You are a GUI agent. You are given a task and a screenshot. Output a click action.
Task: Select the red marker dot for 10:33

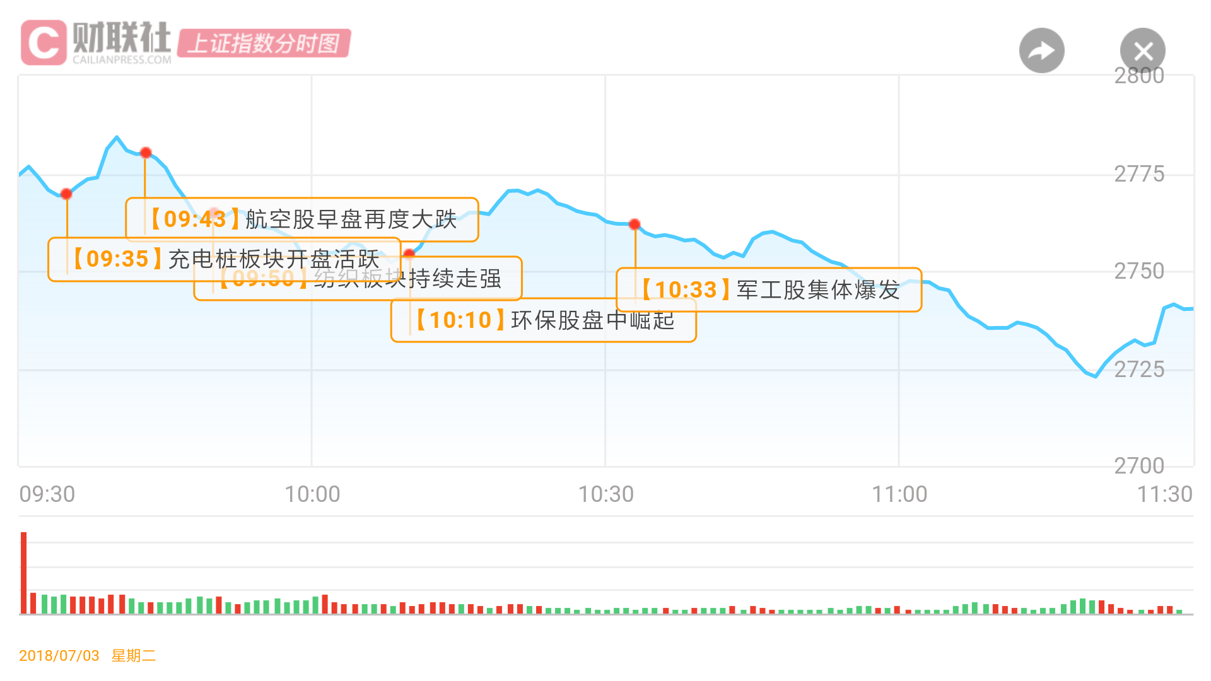pyautogui.click(x=635, y=224)
